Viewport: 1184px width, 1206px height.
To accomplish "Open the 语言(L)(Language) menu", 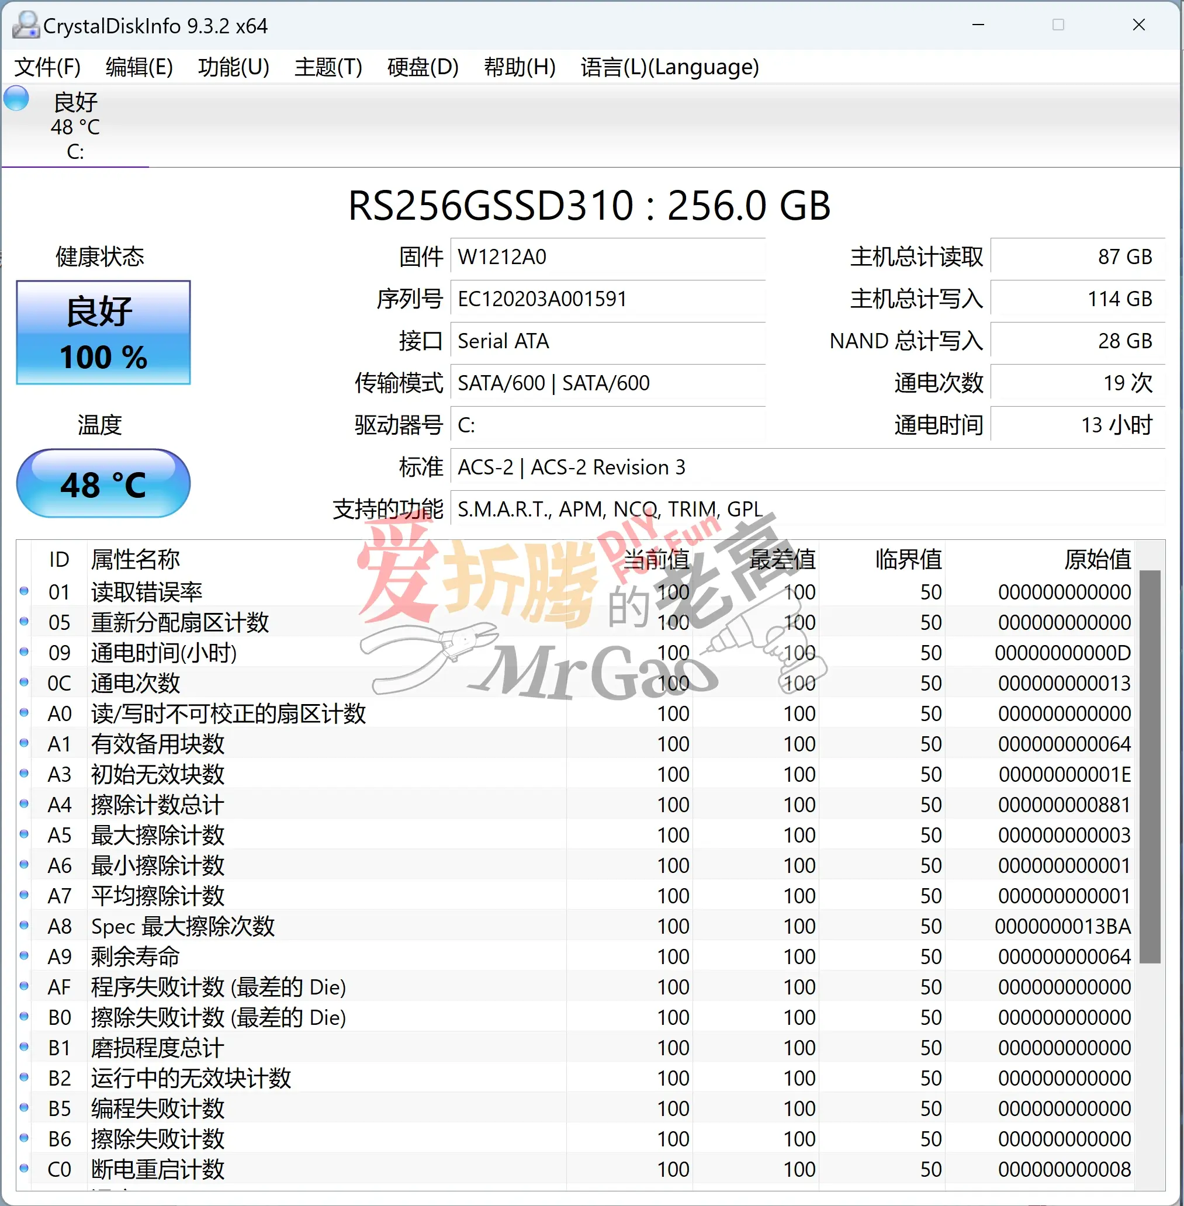I will coord(670,67).
